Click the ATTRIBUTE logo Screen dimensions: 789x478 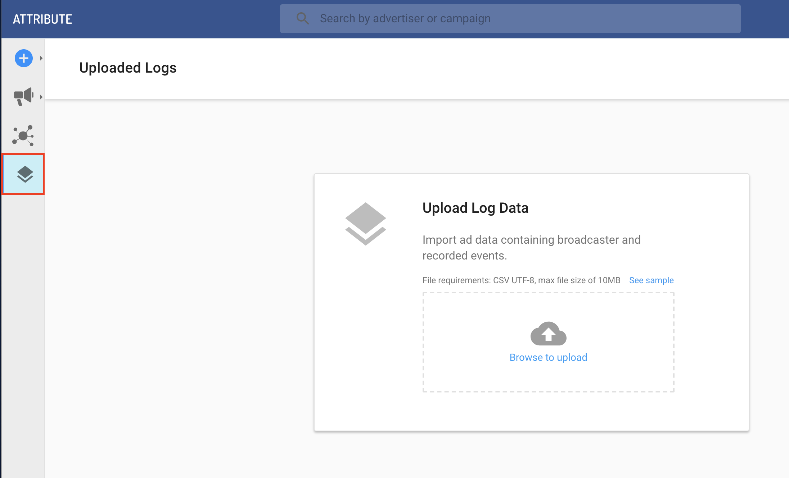pyautogui.click(x=42, y=19)
